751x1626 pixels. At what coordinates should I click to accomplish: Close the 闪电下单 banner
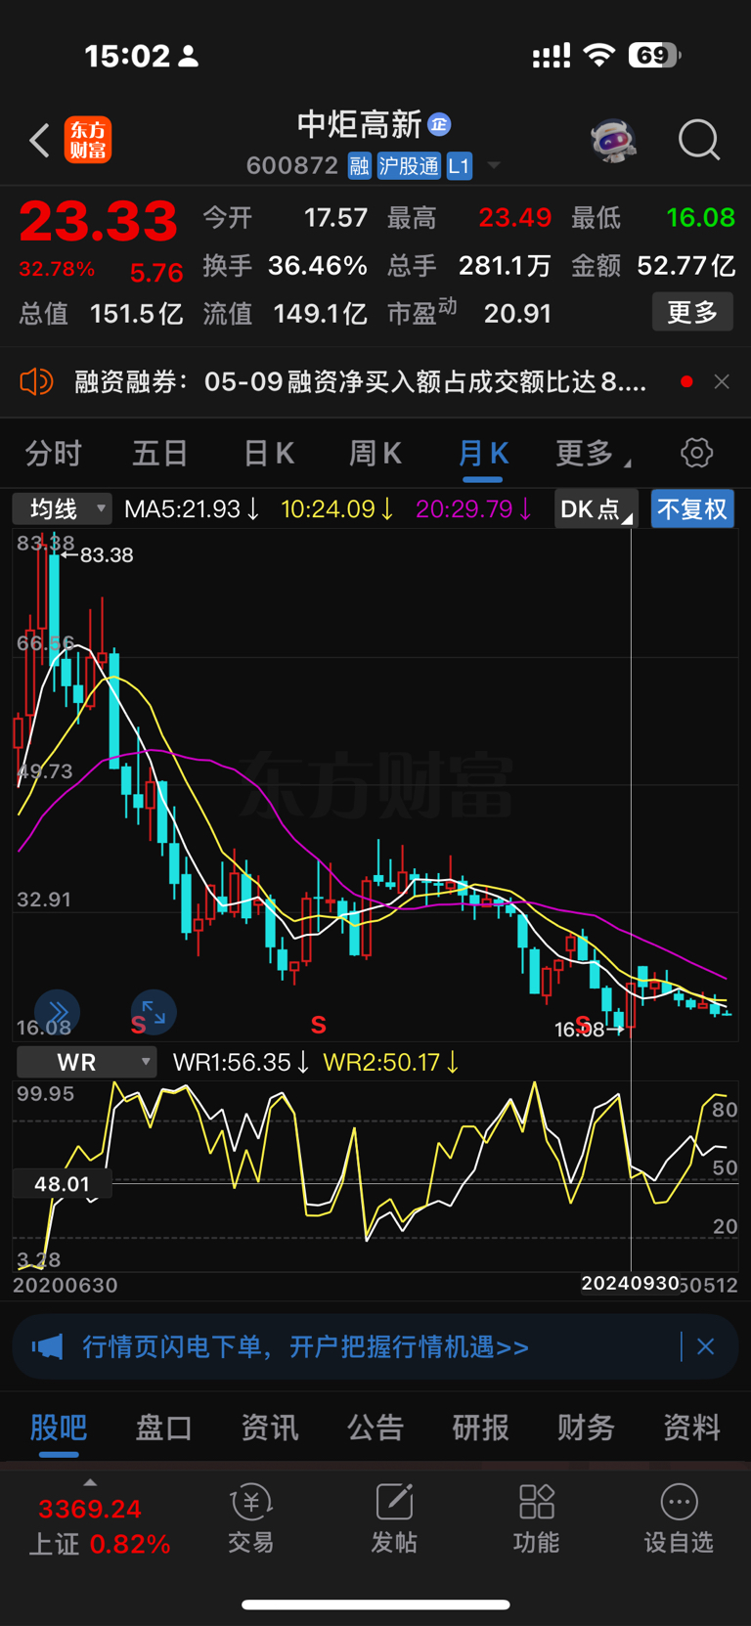pyautogui.click(x=705, y=1347)
